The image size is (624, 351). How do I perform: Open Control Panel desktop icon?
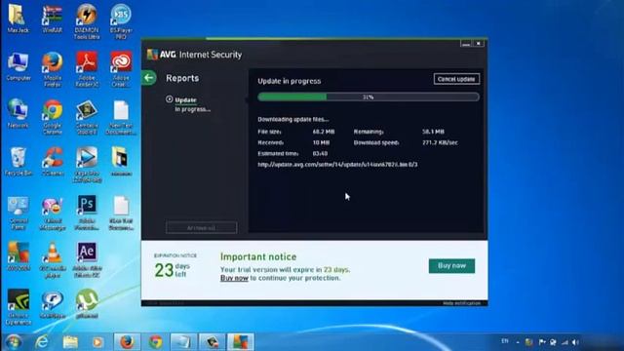point(18,213)
